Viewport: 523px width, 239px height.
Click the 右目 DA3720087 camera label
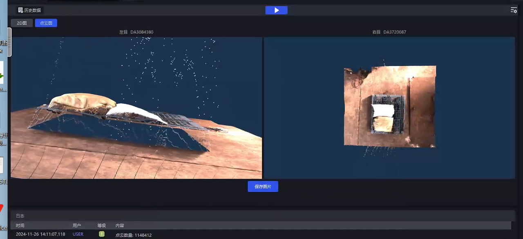tap(389, 32)
